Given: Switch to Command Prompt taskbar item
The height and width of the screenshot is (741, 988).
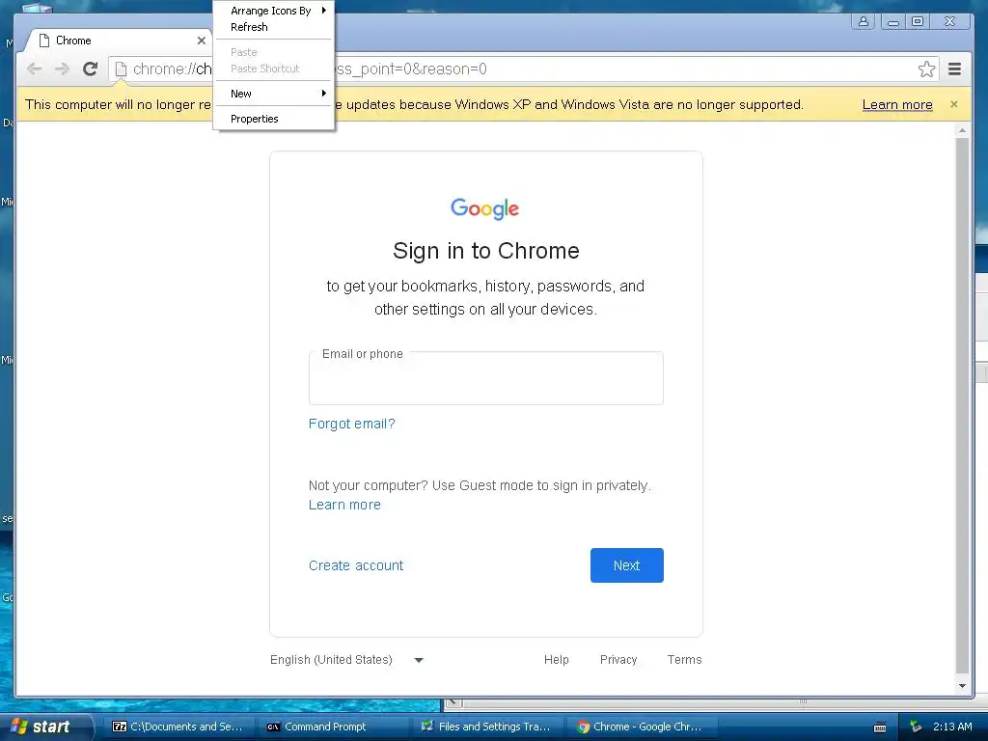Looking at the screenshot, I should pyautogui.click(x=333, y=727).
